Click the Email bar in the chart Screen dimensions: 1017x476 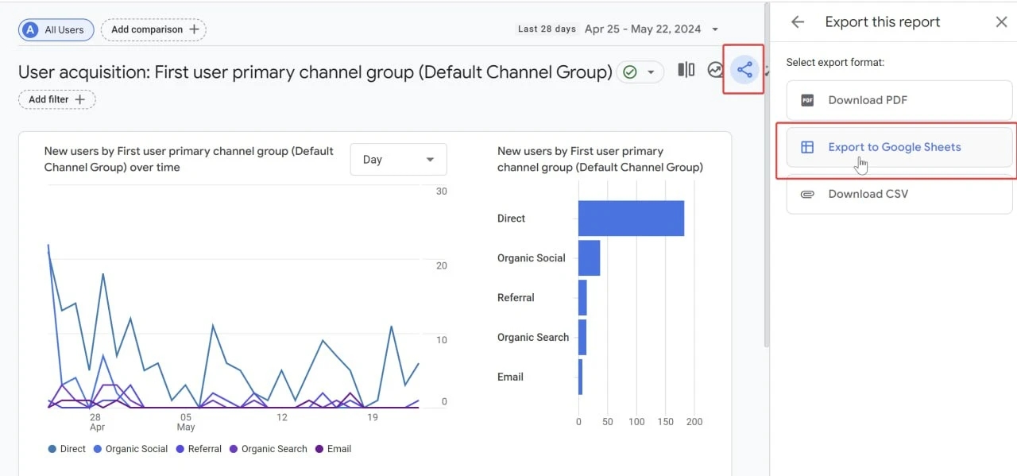coord(580,377)
